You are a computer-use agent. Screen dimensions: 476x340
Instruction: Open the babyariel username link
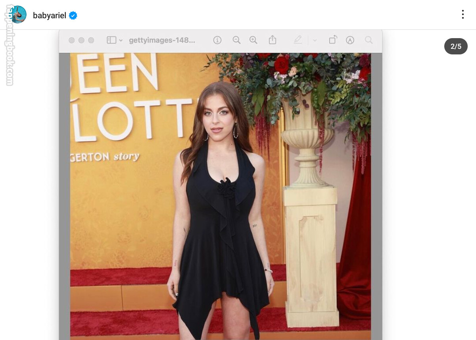click(x=49, y=15)
